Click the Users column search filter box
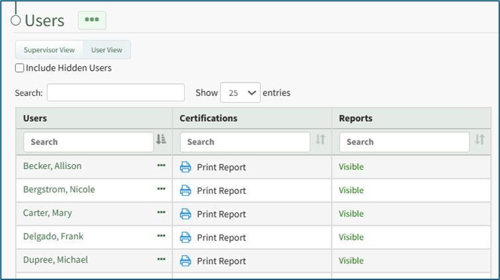The height and width of the screenshot is (280, 500). [88, 142]
